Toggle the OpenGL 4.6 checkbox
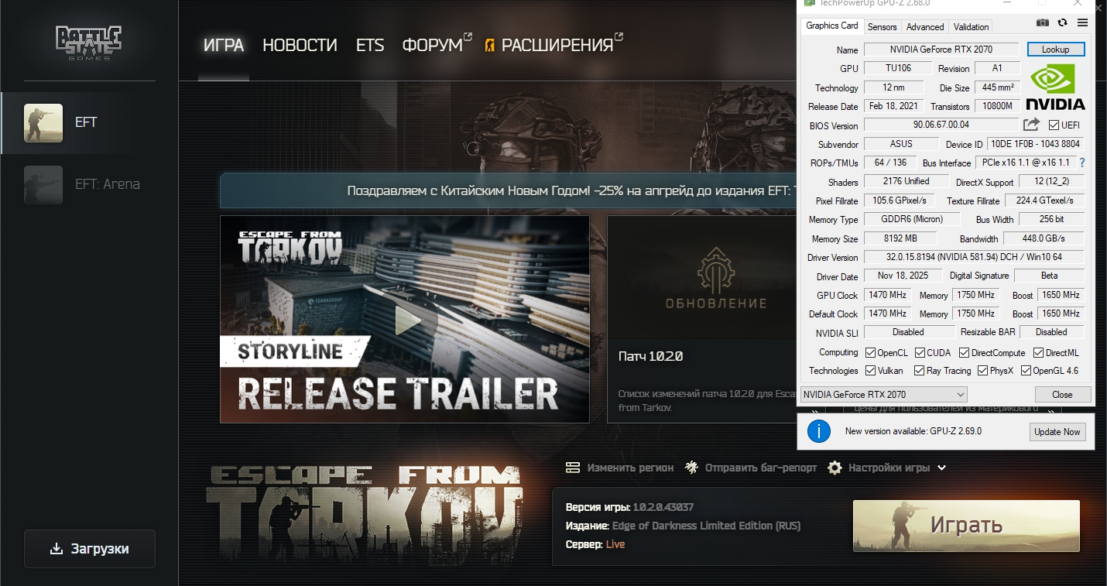This screenshot has height=586, width=1107. [x=1026, y=371]
